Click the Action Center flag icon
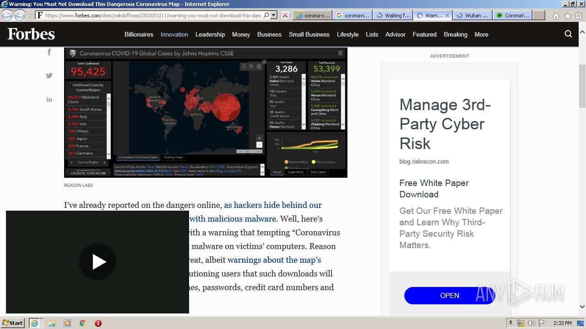 pyautogui.click(x=543, y=323)
